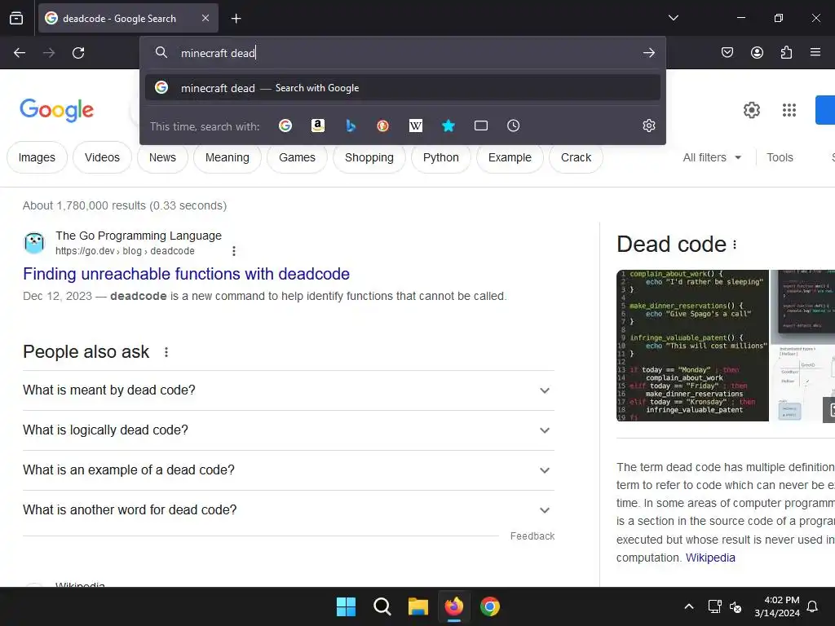Open the notifications bell in system tray
This screenshot has width=835, height=626.
tap(813, 606)
